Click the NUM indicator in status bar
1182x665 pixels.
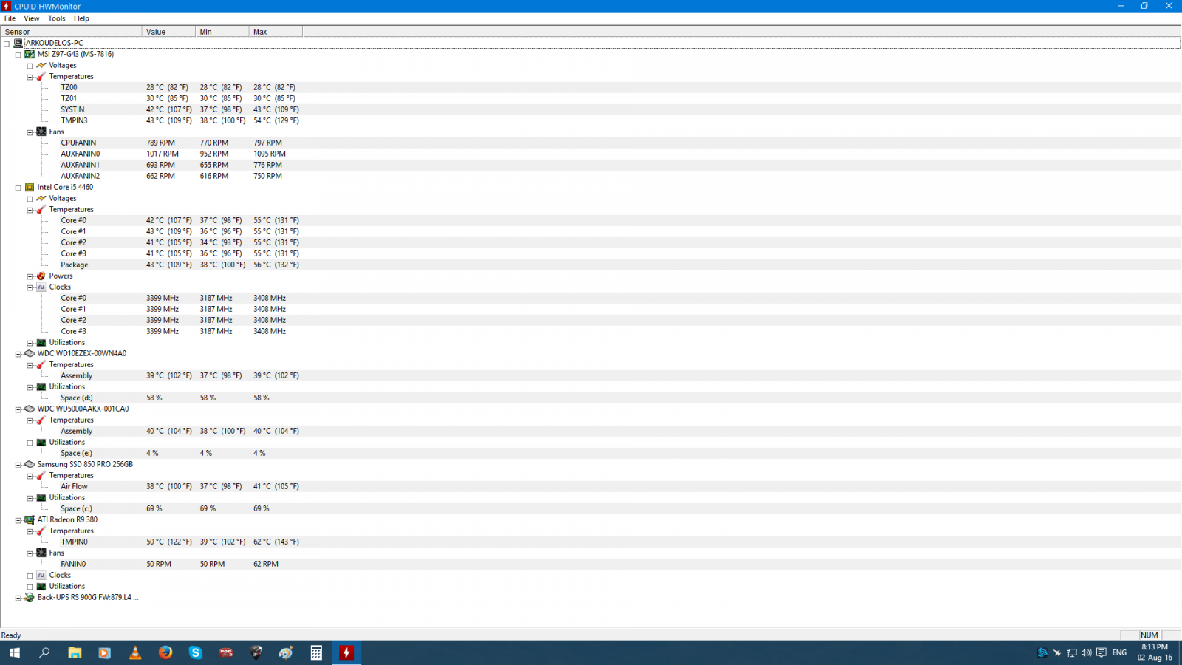click(x=1149, y=635)
